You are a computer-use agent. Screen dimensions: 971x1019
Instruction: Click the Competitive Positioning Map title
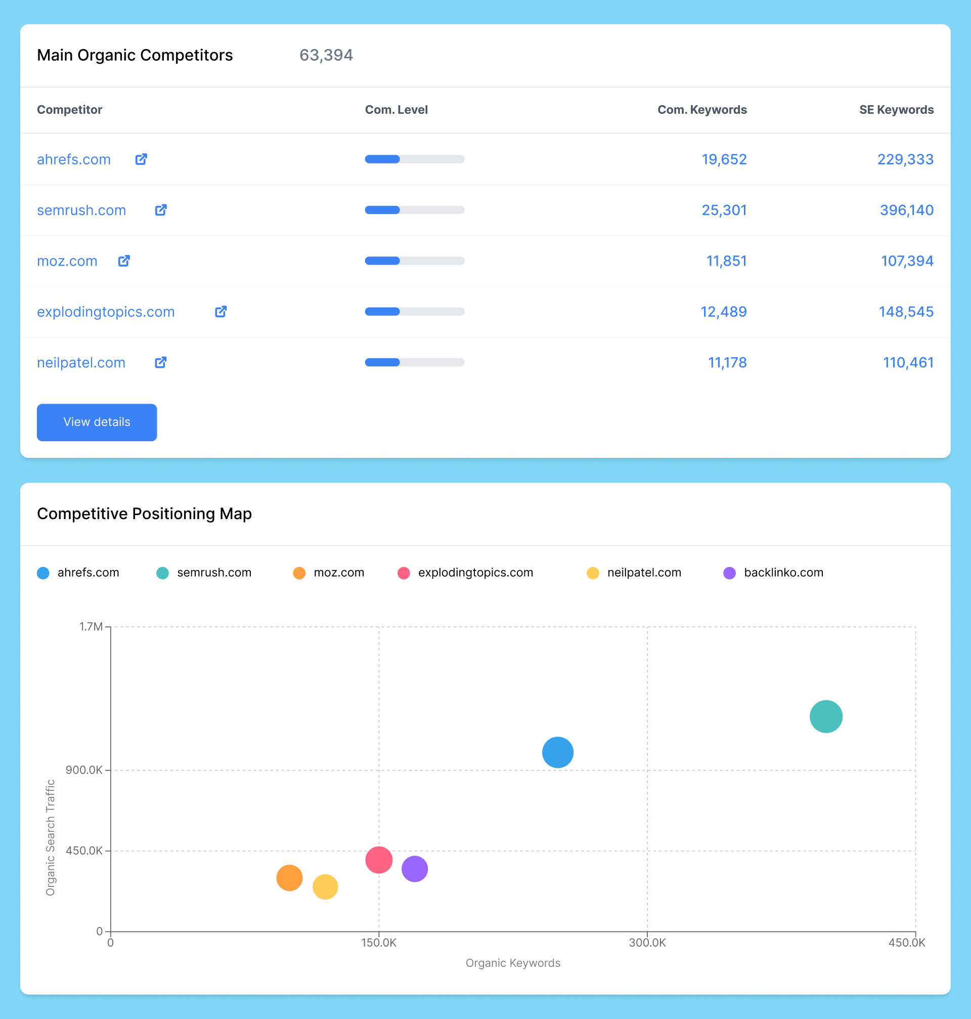(145, 514)
